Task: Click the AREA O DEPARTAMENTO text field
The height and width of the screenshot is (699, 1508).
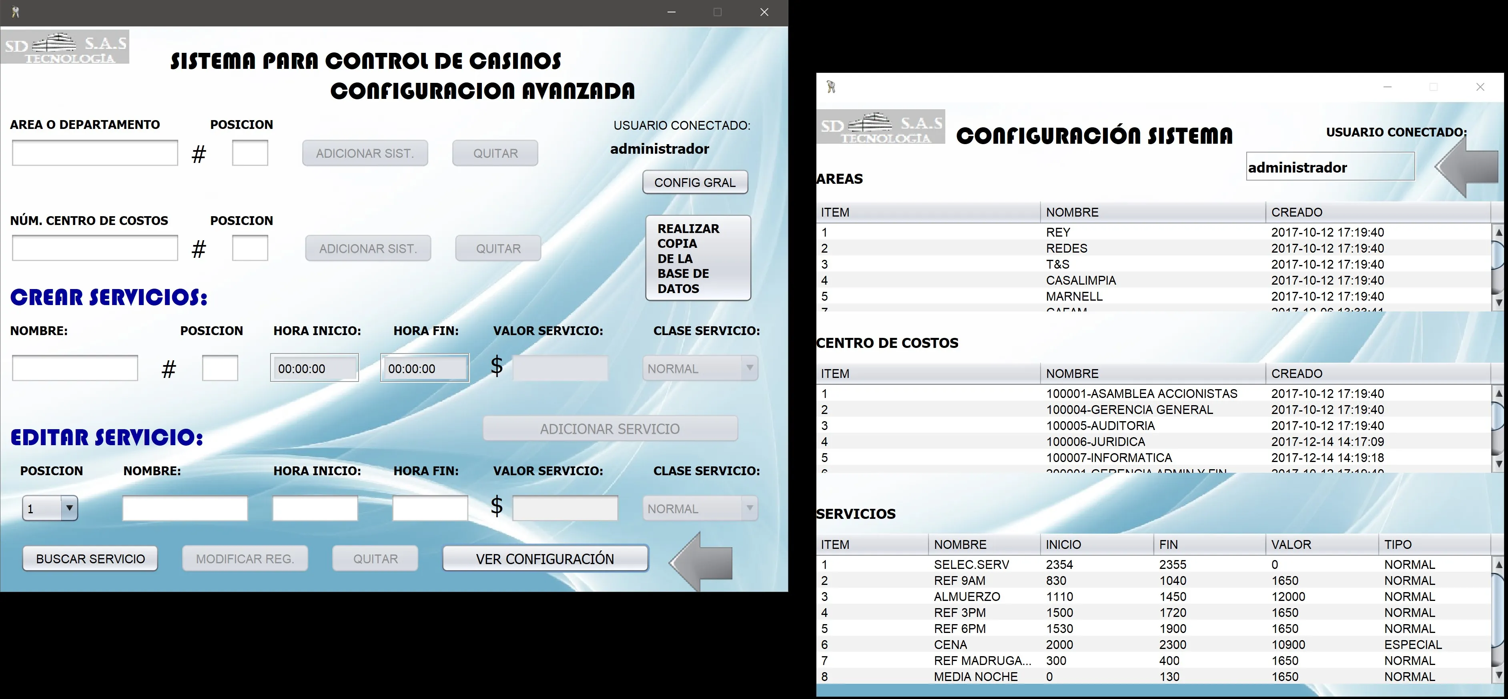Action: click(95, 153)
